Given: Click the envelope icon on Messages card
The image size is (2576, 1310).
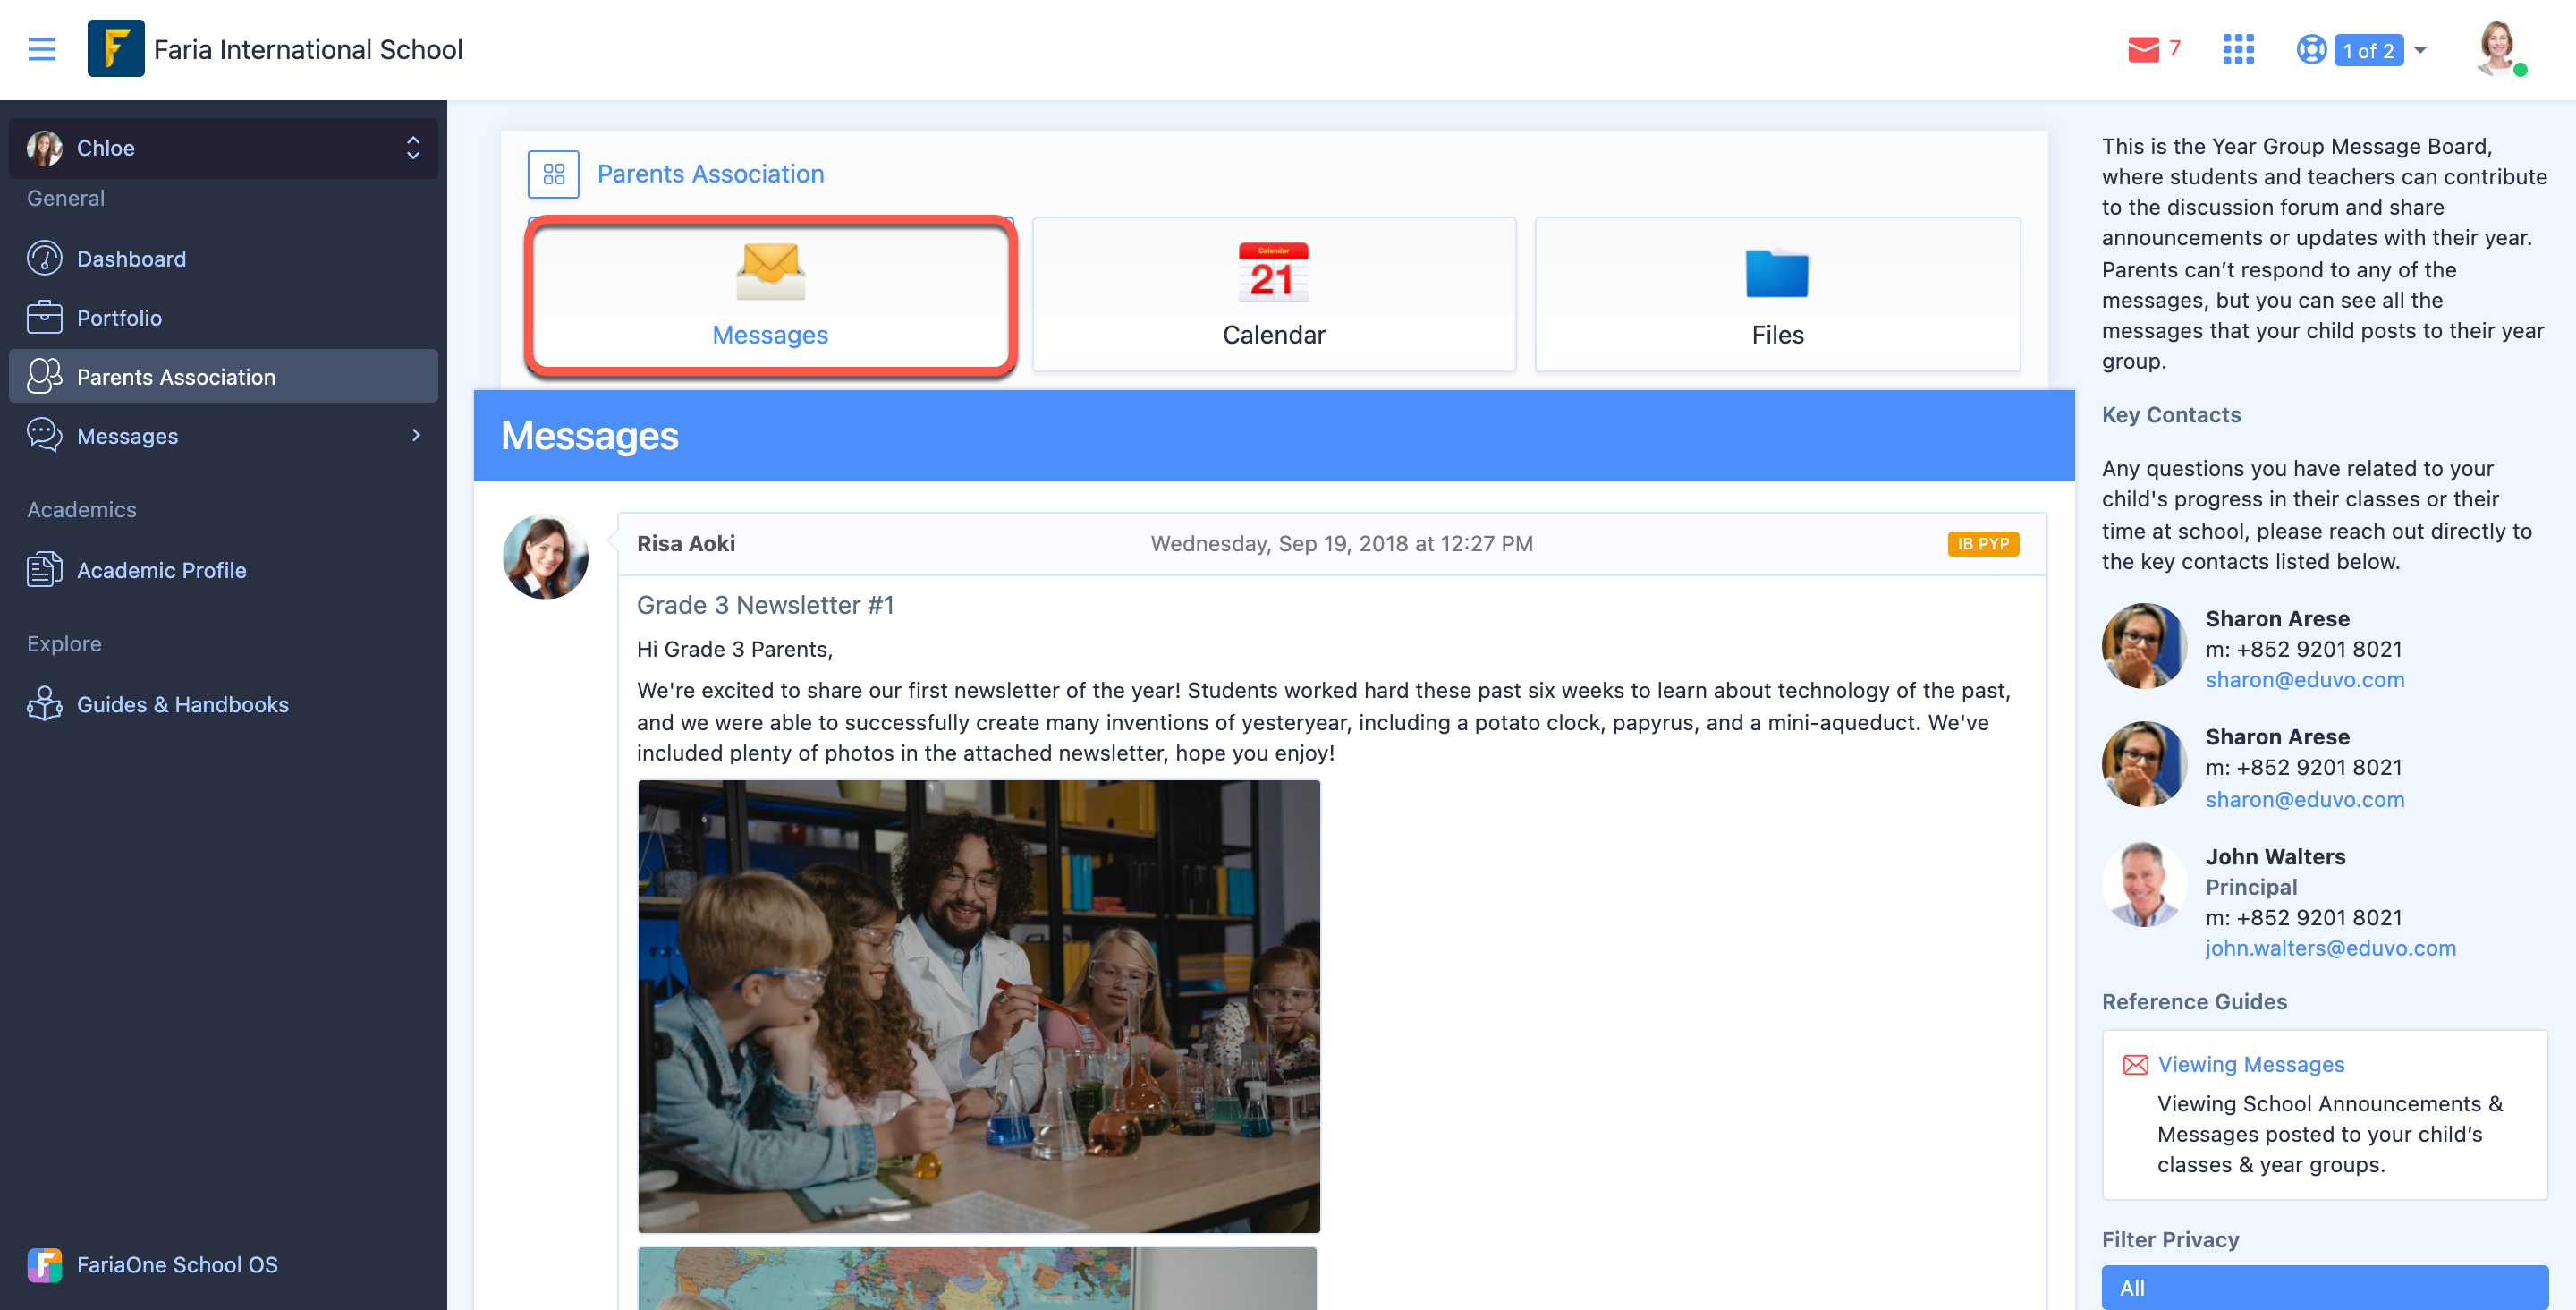Looking at the screenshot, I should point(770,271).
